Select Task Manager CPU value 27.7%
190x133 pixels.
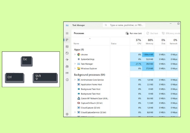pyautogui.click(x=136, y=64)
